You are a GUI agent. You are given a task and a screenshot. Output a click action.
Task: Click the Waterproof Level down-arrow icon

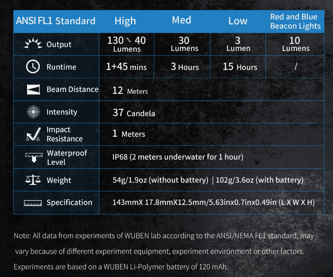pyautogui.click(x=33, y=157)
